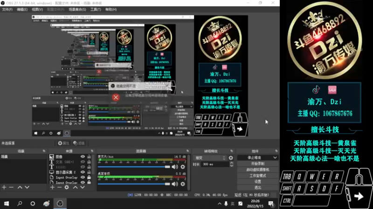Viewport: 373px width, 209px height.
Task: Open the 文件(F) menu
Action: 7,9
